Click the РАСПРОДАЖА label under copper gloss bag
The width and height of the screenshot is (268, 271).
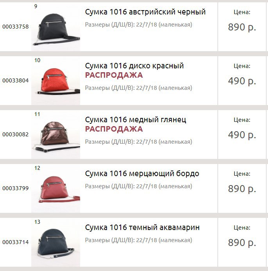coord(114,129)
